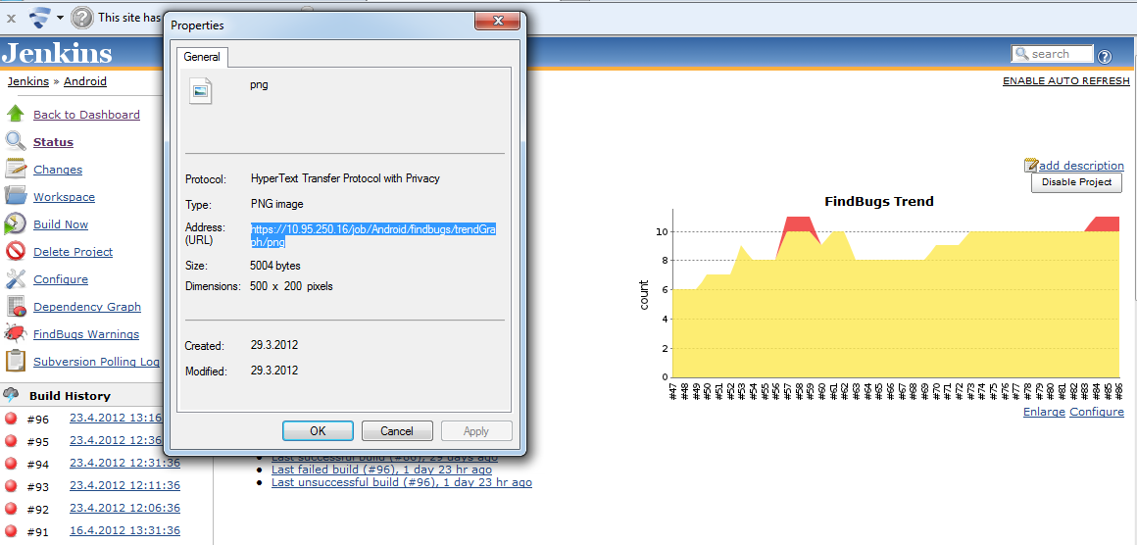Close the Properties dialog window
Screen dimensions: 1137x545
499,21
